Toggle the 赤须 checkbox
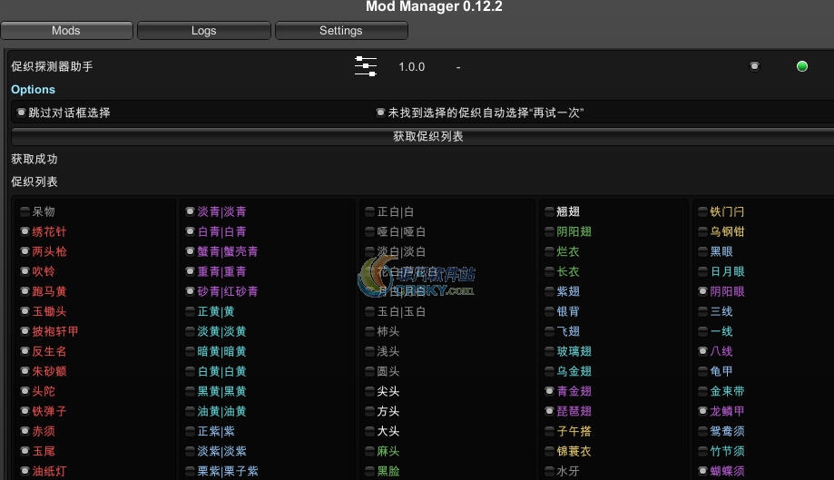The height and width of the screenshot is (480, 834). 25,431
